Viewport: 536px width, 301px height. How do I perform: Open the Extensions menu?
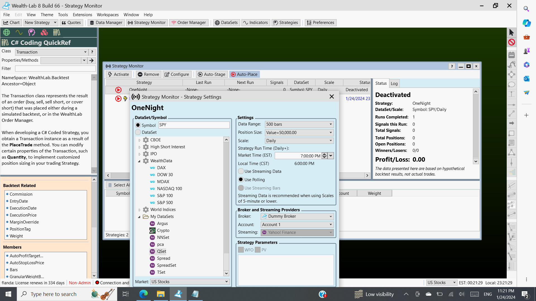pos(82,15)
